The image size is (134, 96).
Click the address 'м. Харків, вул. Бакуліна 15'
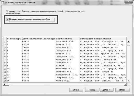(x=103, y=47)
